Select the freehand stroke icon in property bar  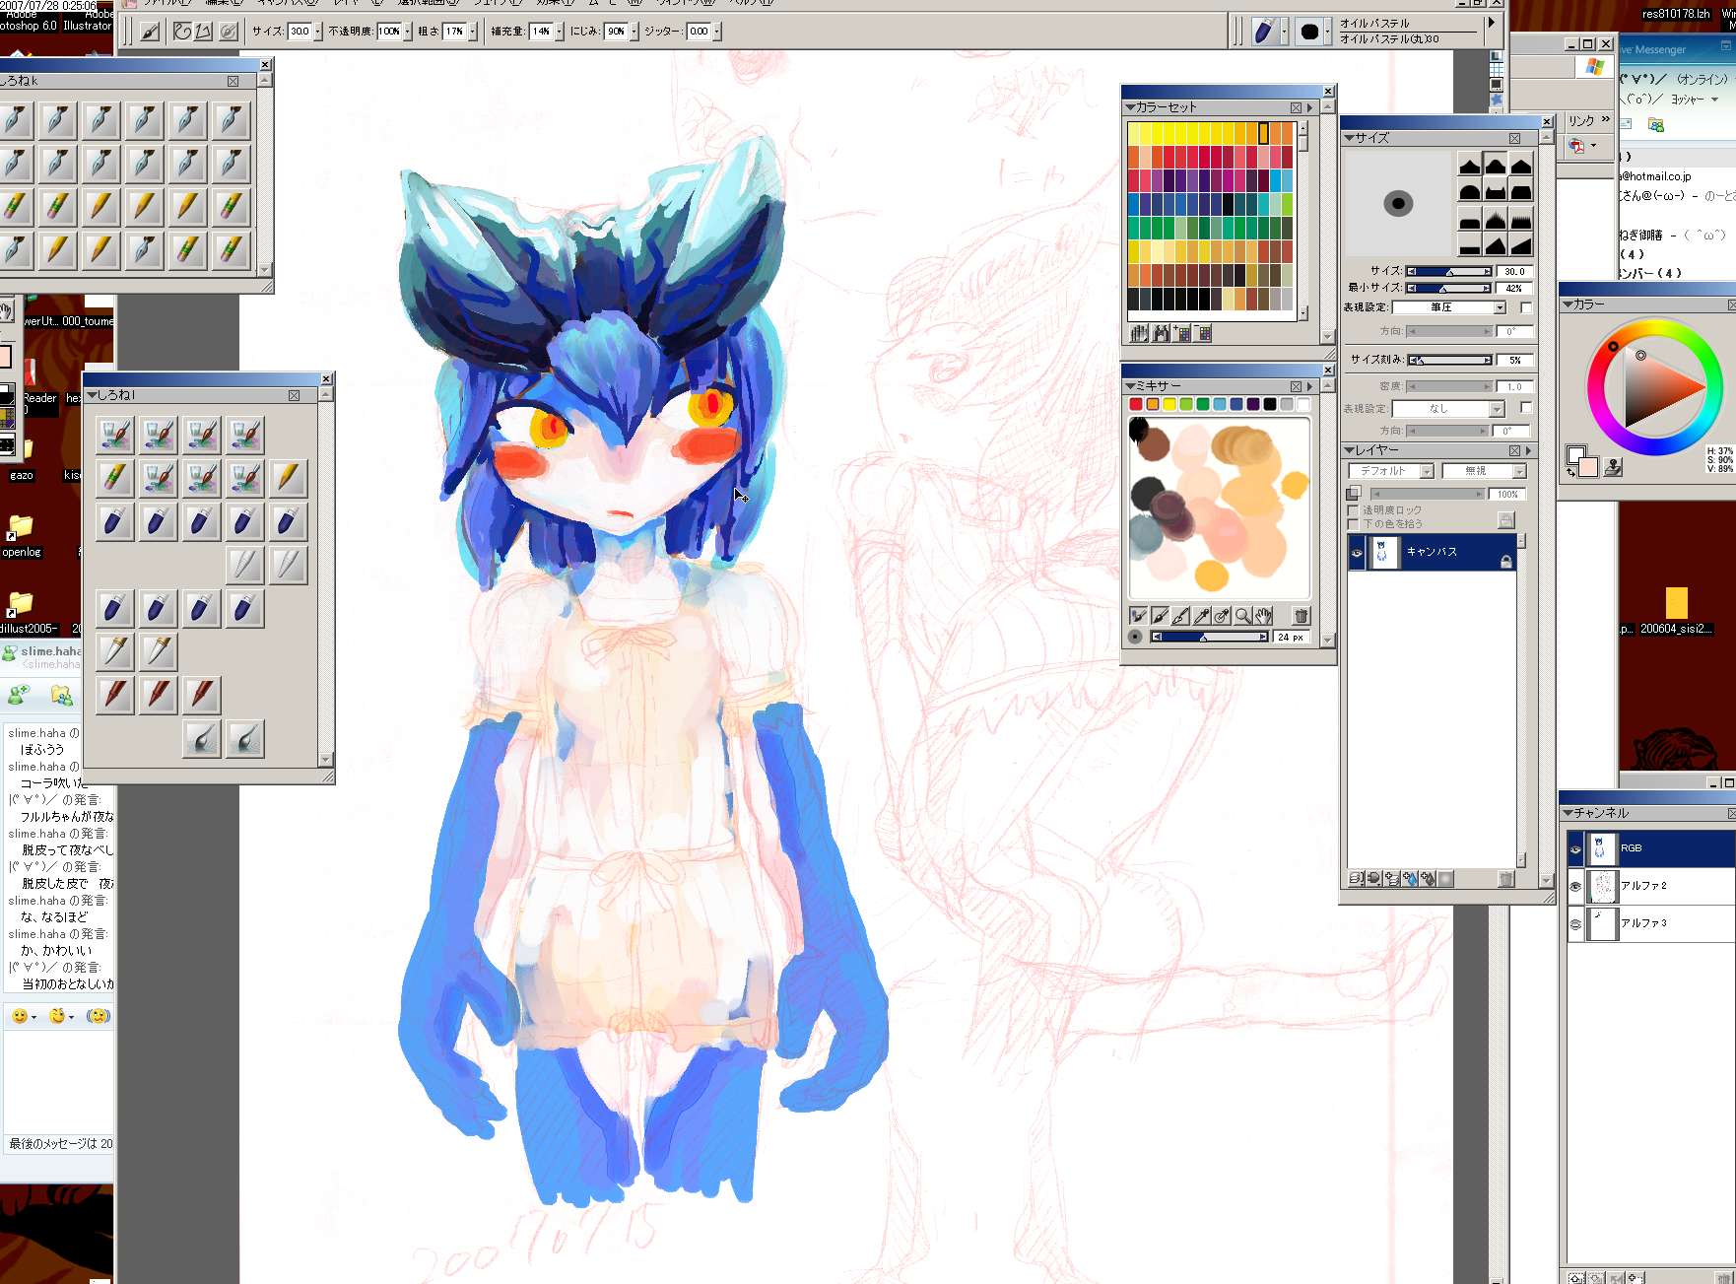[182, 32]
